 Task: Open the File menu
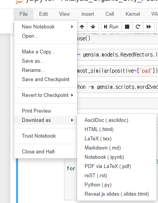pos(23,14)
